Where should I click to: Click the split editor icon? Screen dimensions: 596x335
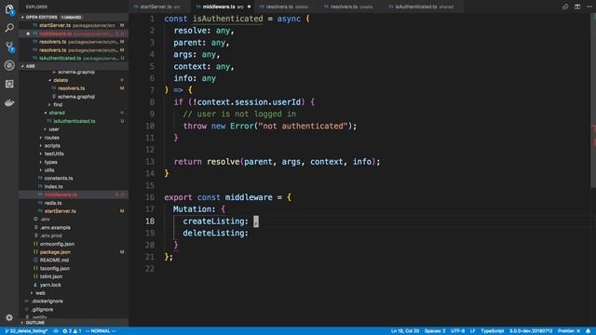[577, 7]
